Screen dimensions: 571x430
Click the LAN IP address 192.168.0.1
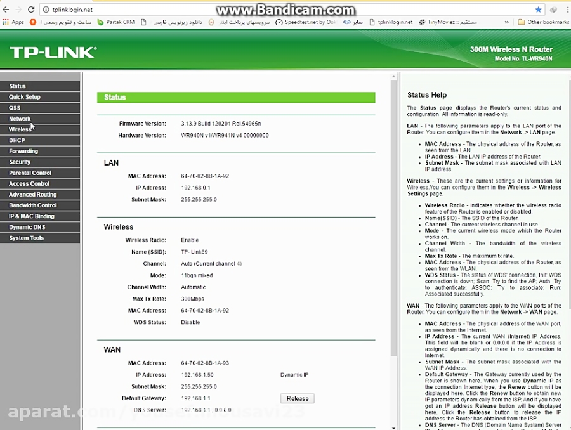(x=195, y=188)
